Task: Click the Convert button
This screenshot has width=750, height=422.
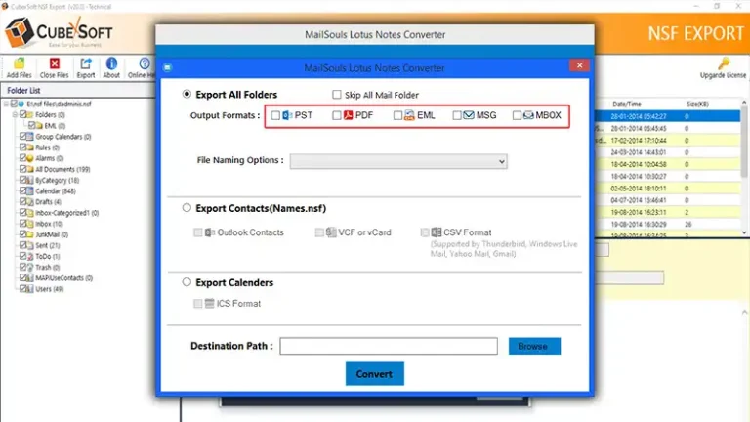Action: 374,373
